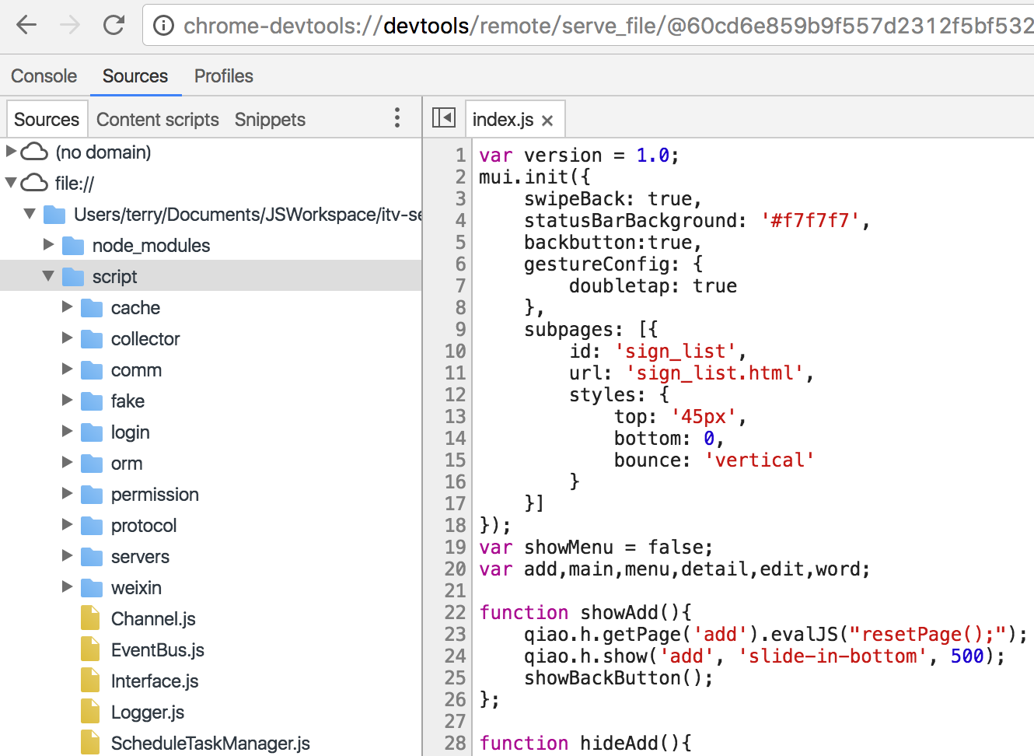Expand the login folder

(x=67, y=431)
